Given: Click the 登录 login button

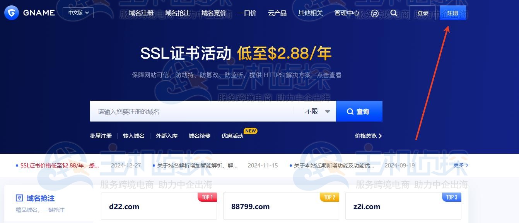Looking at the screenshot, I should click(423, 13).
